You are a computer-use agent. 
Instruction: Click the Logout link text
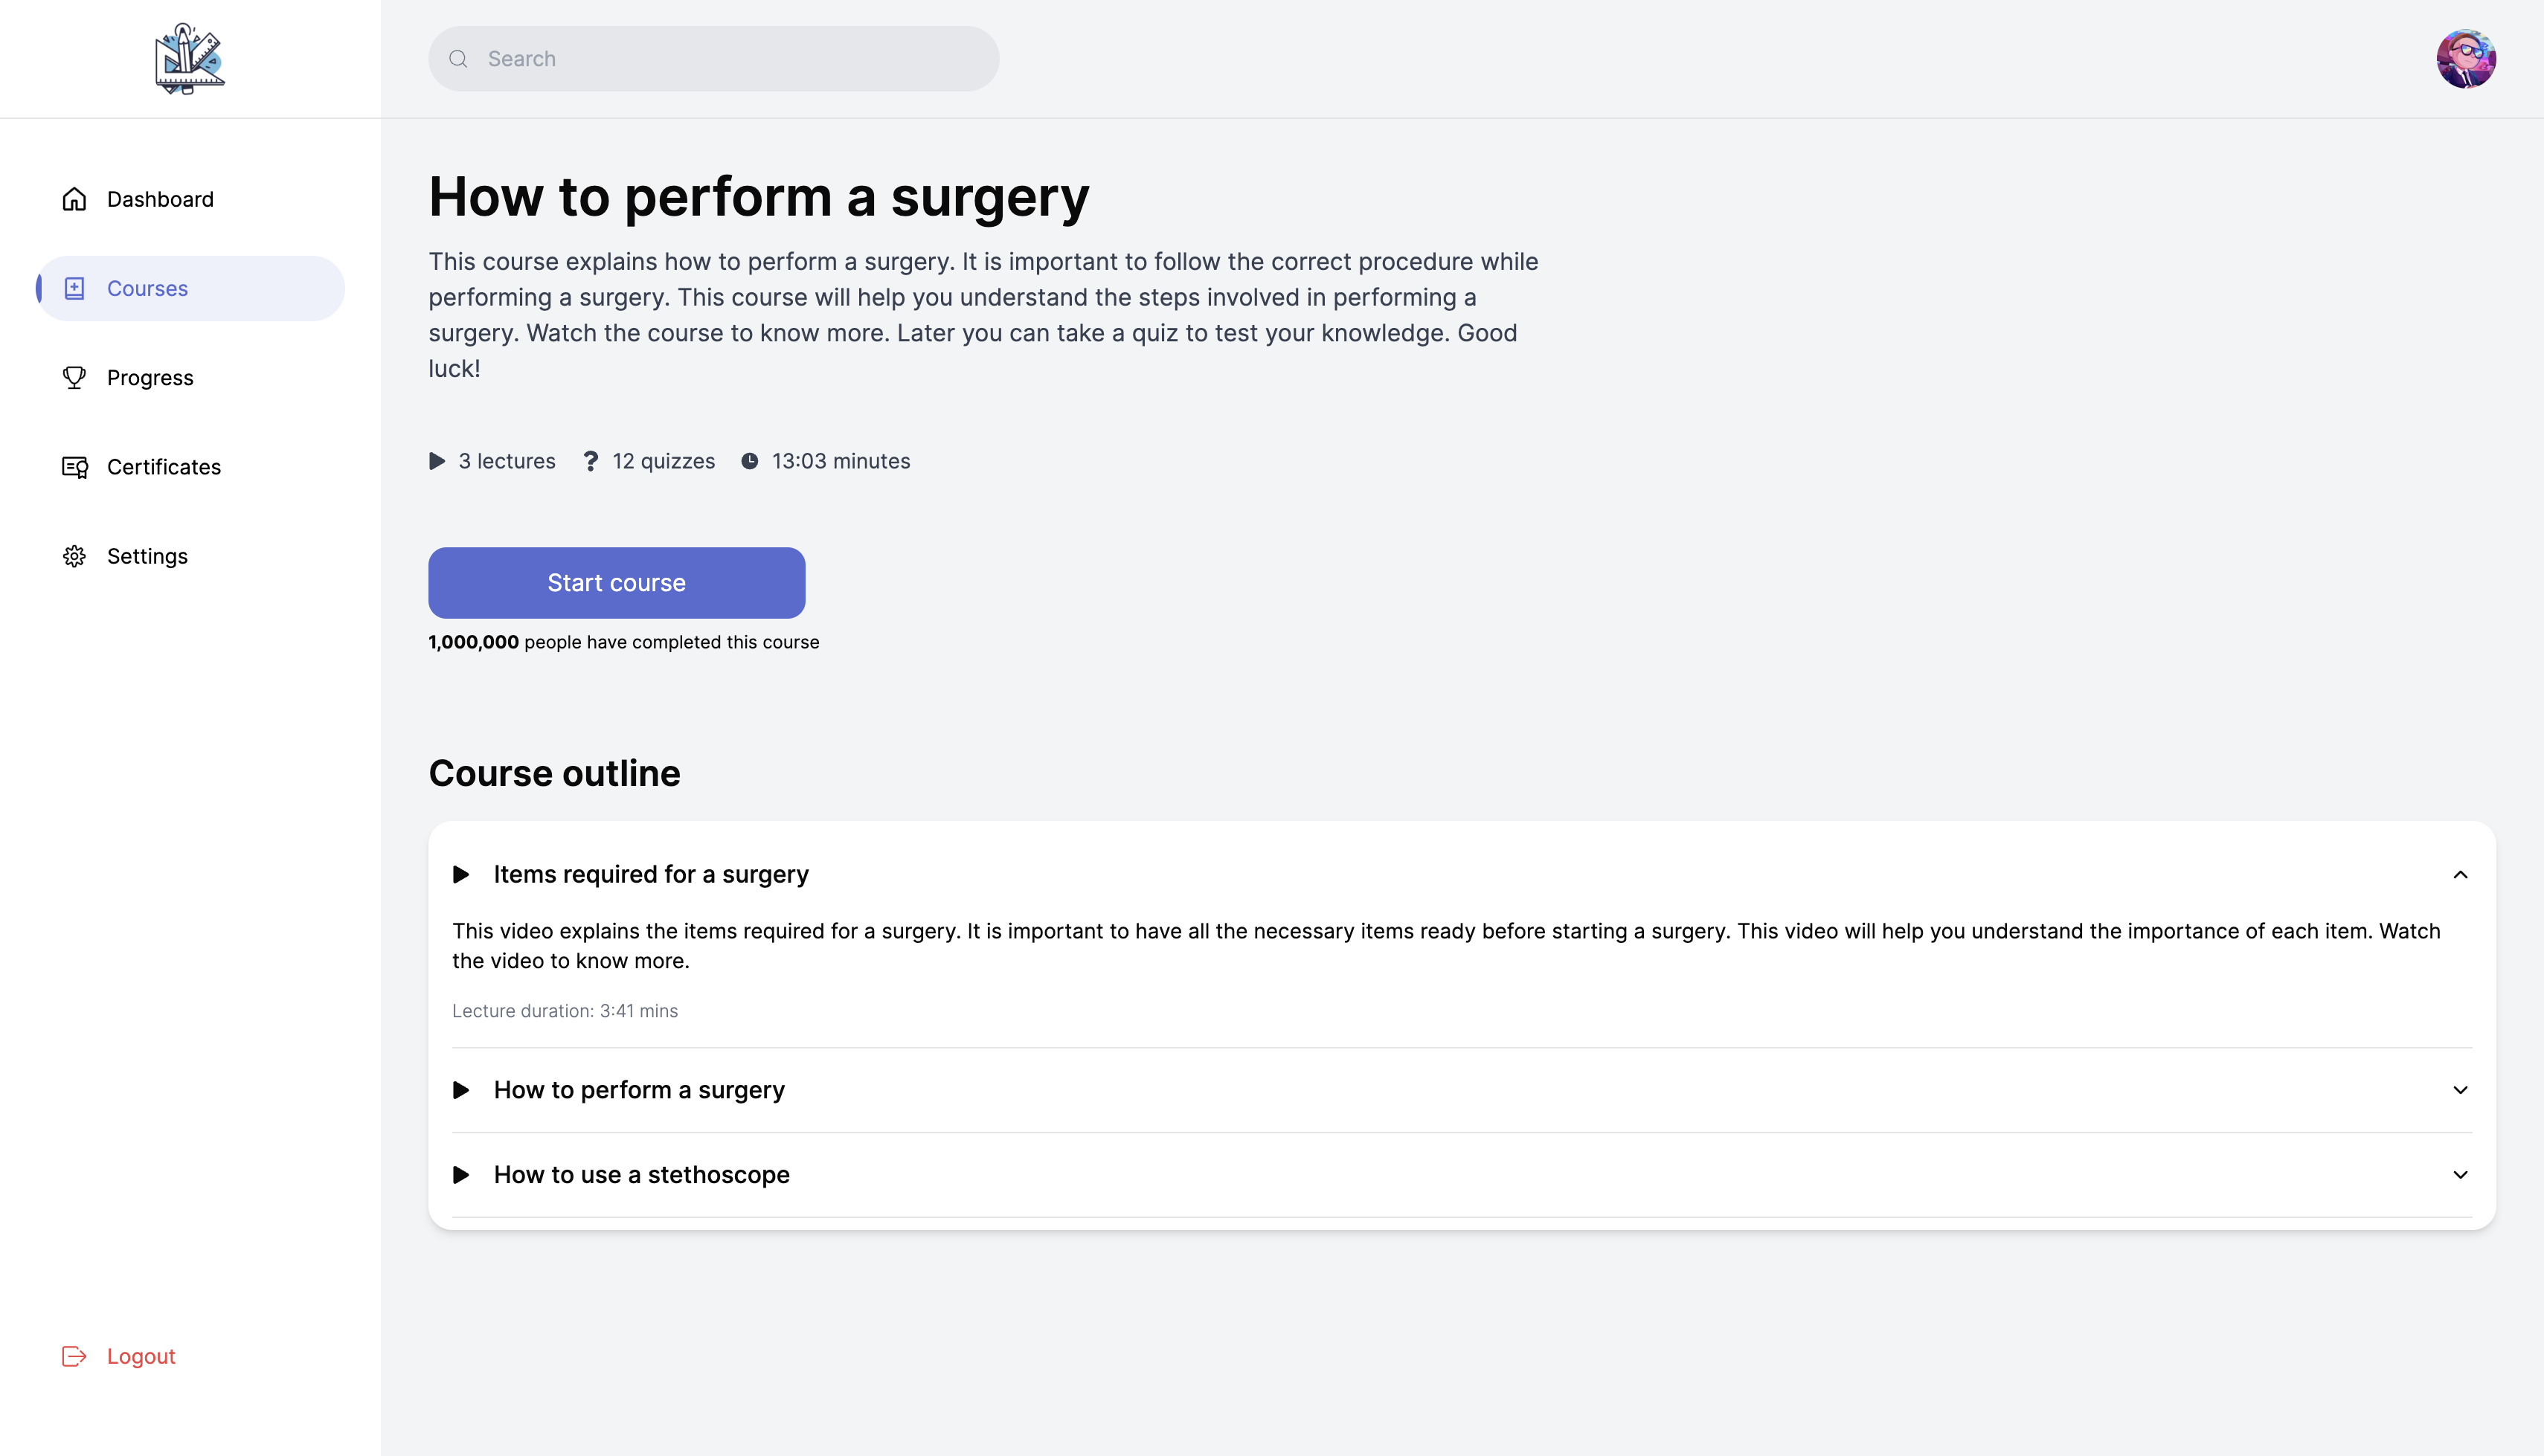coord(141,1356)
